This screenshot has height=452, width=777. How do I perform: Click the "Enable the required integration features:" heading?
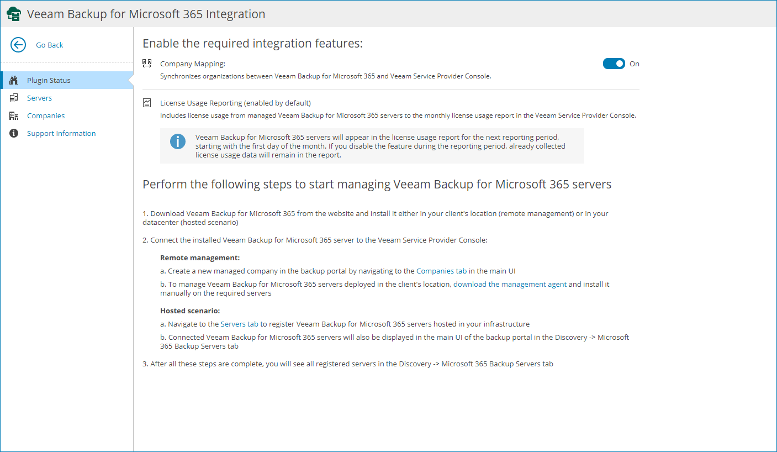253,44
